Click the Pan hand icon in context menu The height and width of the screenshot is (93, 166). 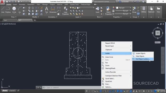coord(103,63)
